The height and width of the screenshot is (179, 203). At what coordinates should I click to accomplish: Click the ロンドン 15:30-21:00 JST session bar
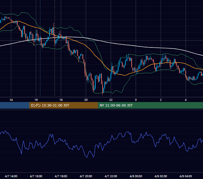63,105
